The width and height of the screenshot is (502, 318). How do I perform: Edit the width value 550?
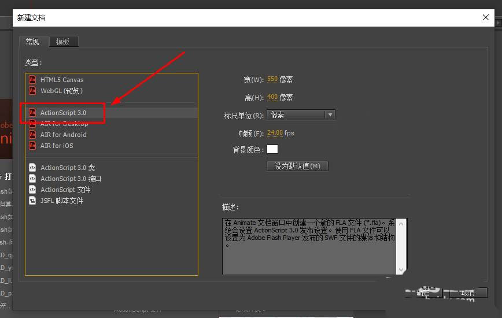pos(272,79)
